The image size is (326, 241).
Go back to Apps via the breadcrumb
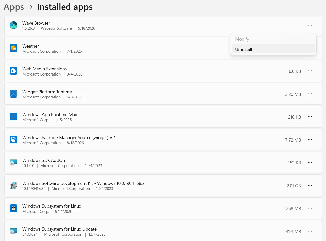click(14, 7)
